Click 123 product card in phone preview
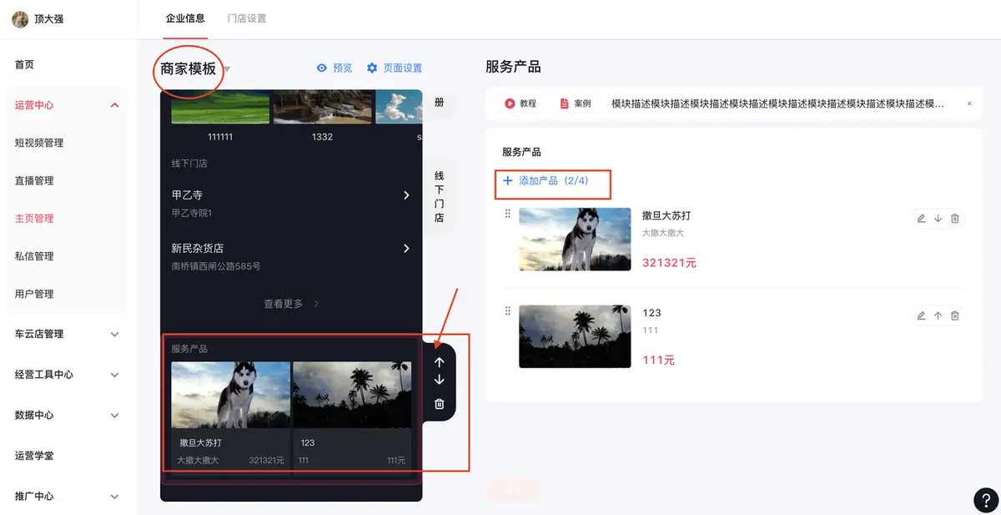This screenshot has width=1001, height=515. (x=352, y=415)
